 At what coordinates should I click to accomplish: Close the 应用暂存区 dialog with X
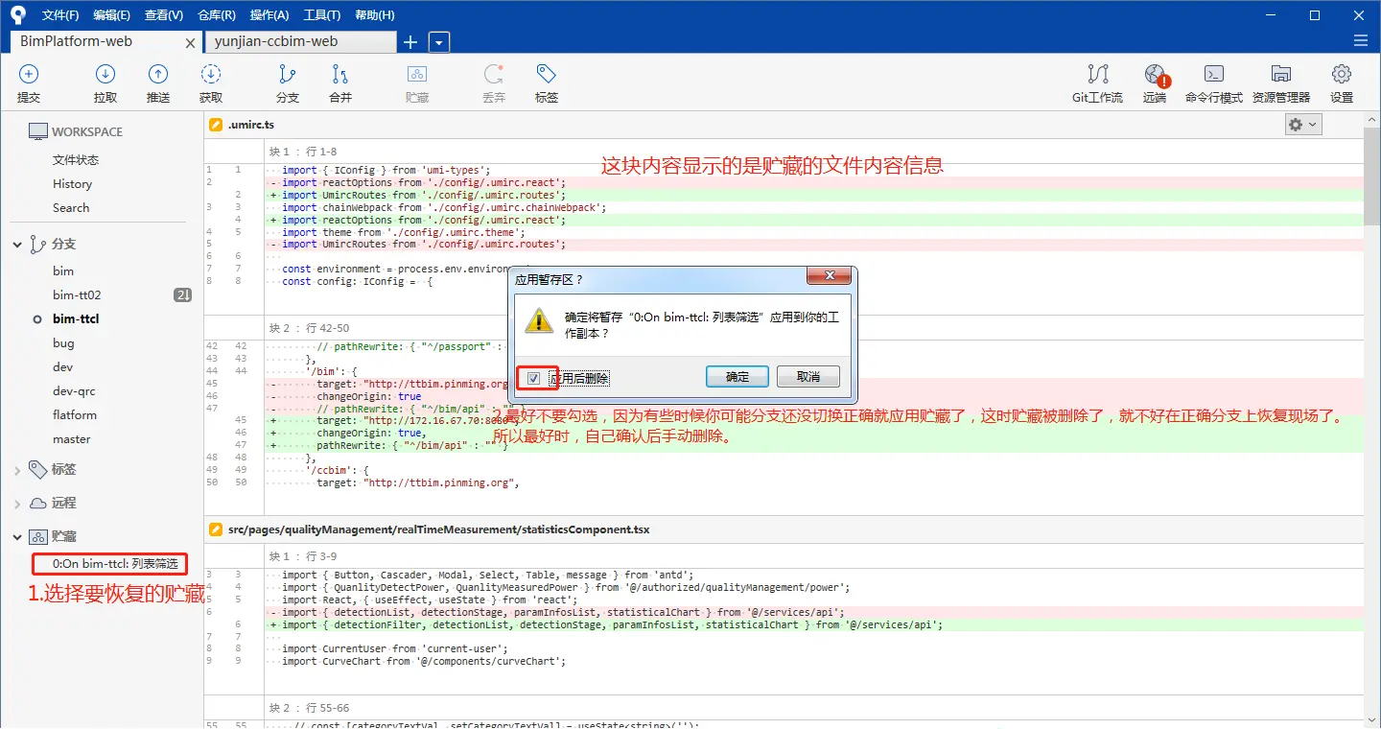[x=829, y=278]
